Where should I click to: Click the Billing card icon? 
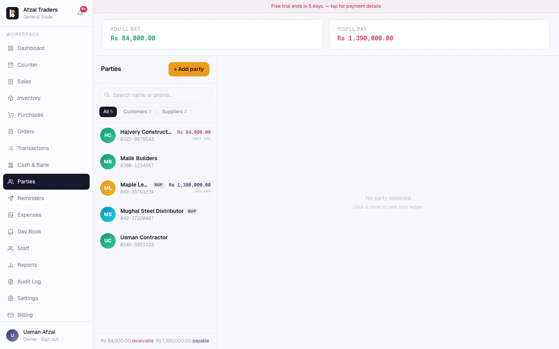coord(11,315)
